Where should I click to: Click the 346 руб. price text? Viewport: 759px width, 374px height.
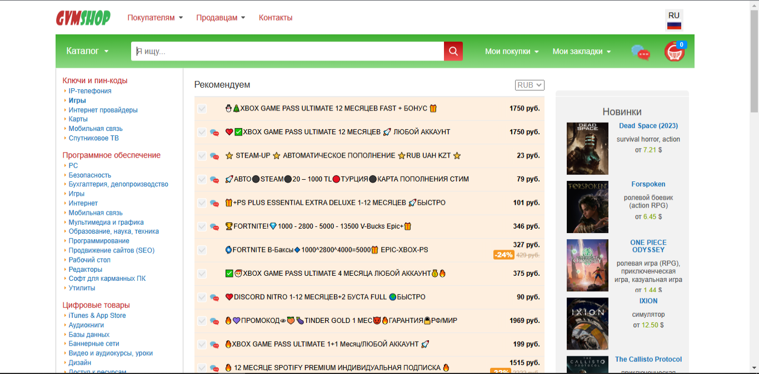[526, 226]
